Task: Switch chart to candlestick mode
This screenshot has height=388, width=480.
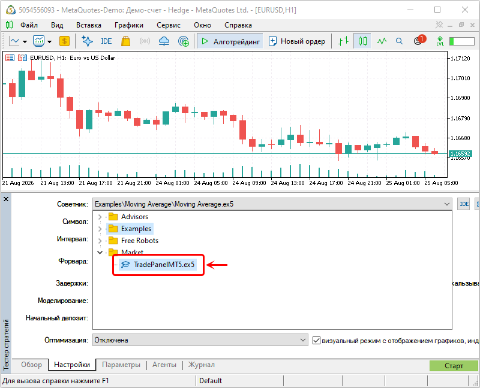Action: point(362,41)
